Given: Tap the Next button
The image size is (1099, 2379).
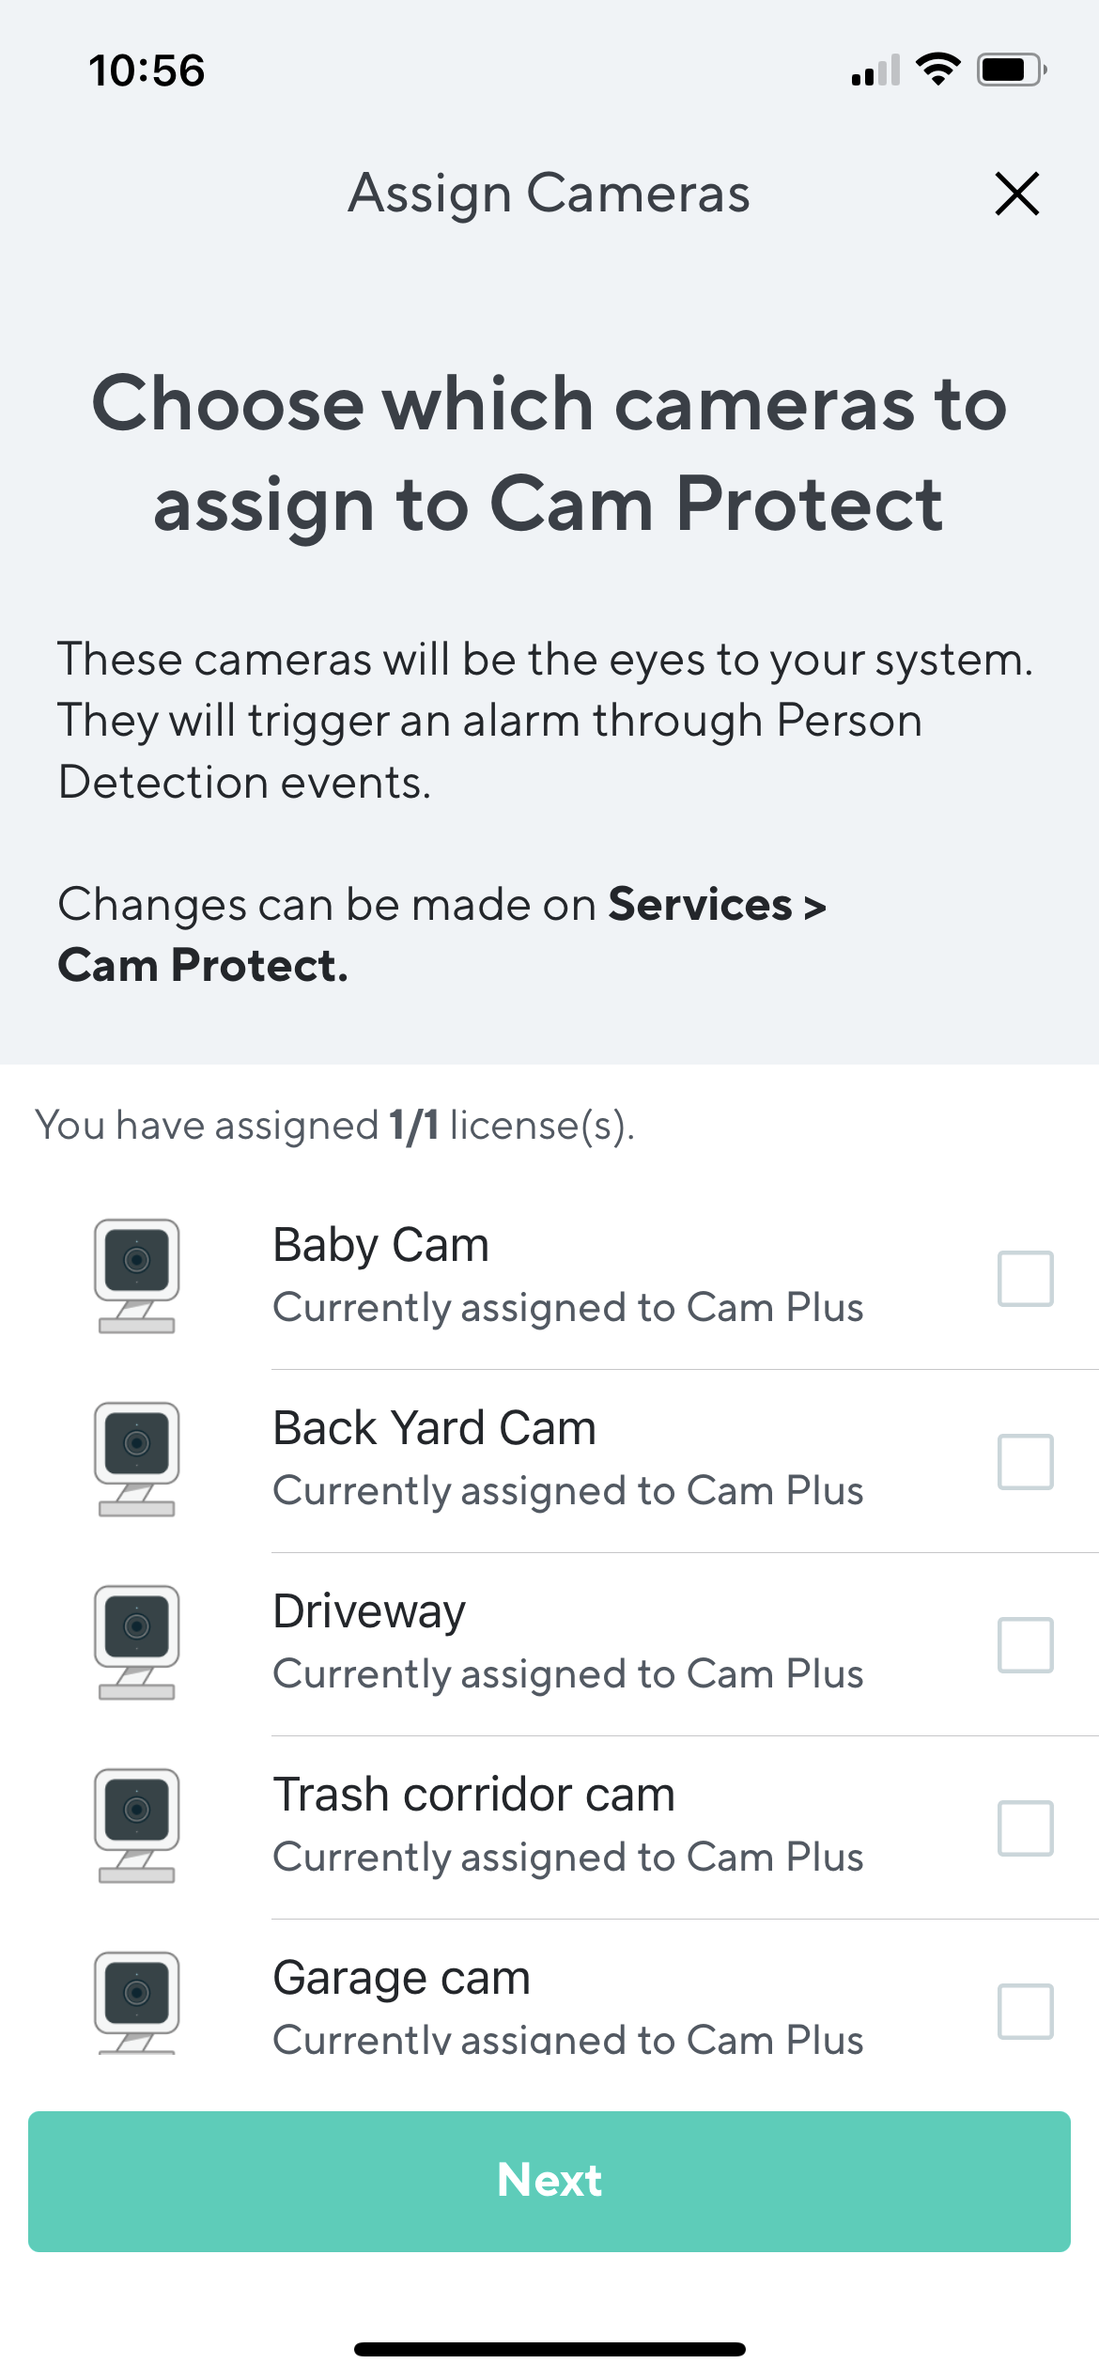Looking at the screenshot, I should pyautogui.click(x=549, y=2181).
